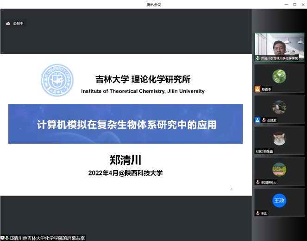Click muted microphone icon beside 王政 name
This screenshot has width=307, height=241.
258,214
